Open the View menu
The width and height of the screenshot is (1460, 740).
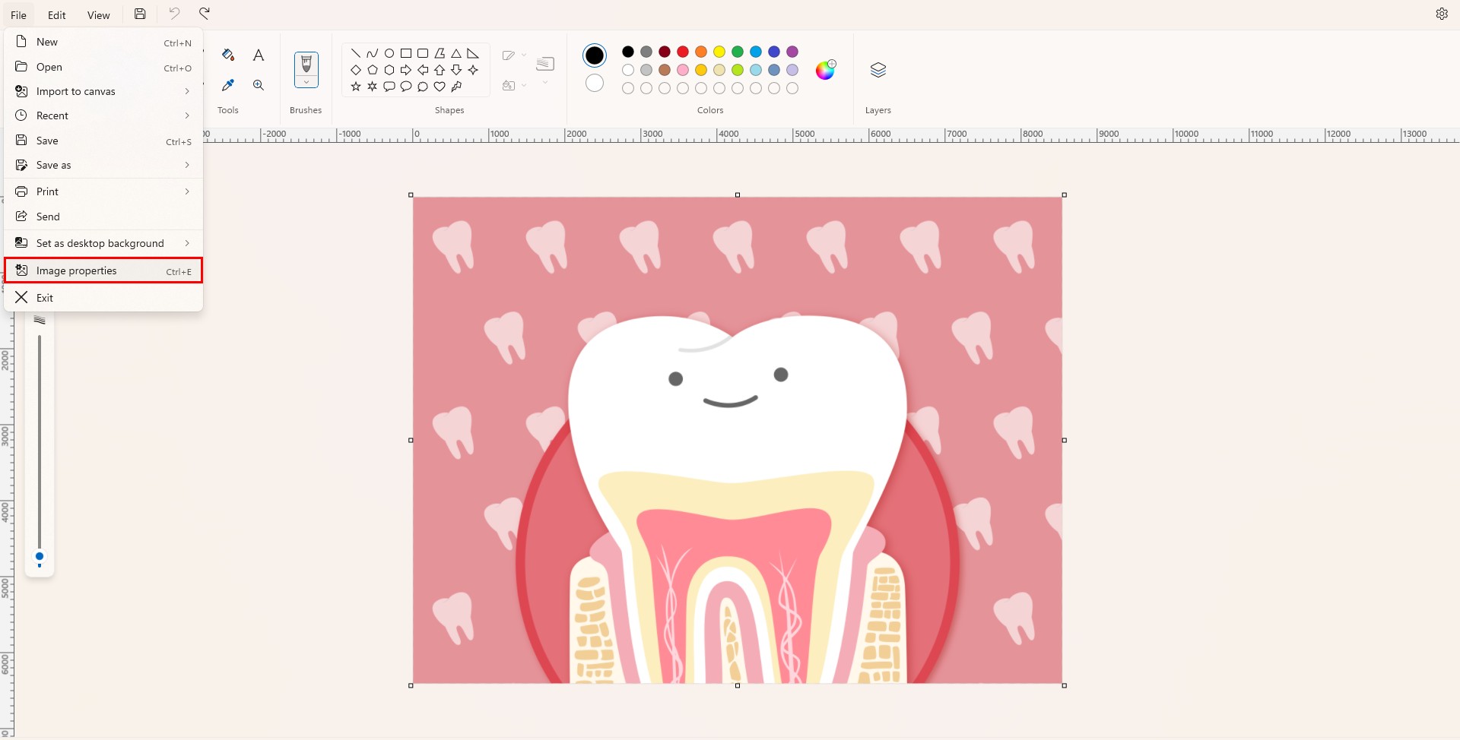pos(98,15)
